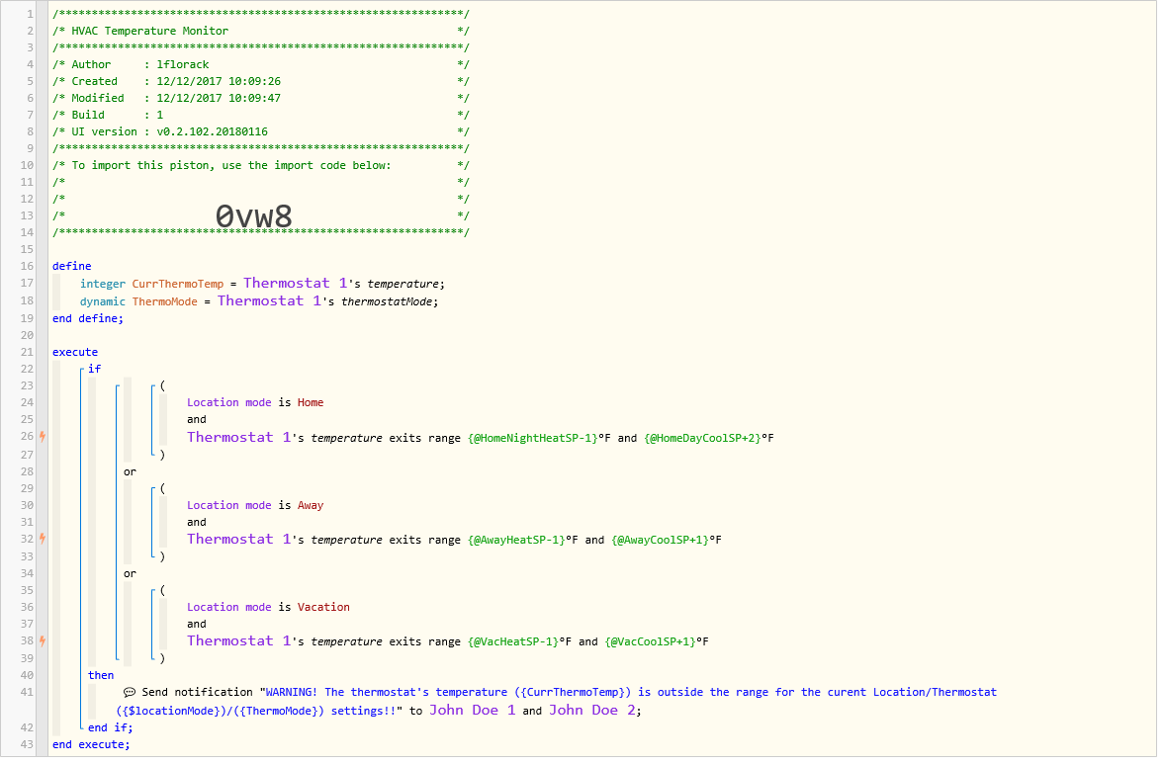1165x765 pixels.
Task: Click Thermostat 1 in the CurrThermoTemp definition
Action: (295, 283)
